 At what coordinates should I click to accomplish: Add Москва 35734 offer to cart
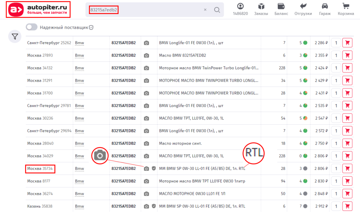click(347, 168)
